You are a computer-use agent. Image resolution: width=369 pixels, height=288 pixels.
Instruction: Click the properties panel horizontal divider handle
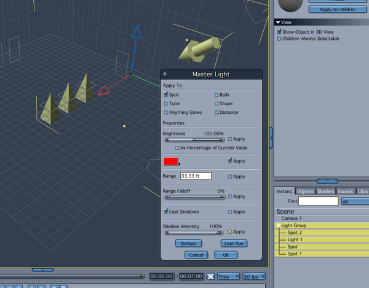point(327,181)
